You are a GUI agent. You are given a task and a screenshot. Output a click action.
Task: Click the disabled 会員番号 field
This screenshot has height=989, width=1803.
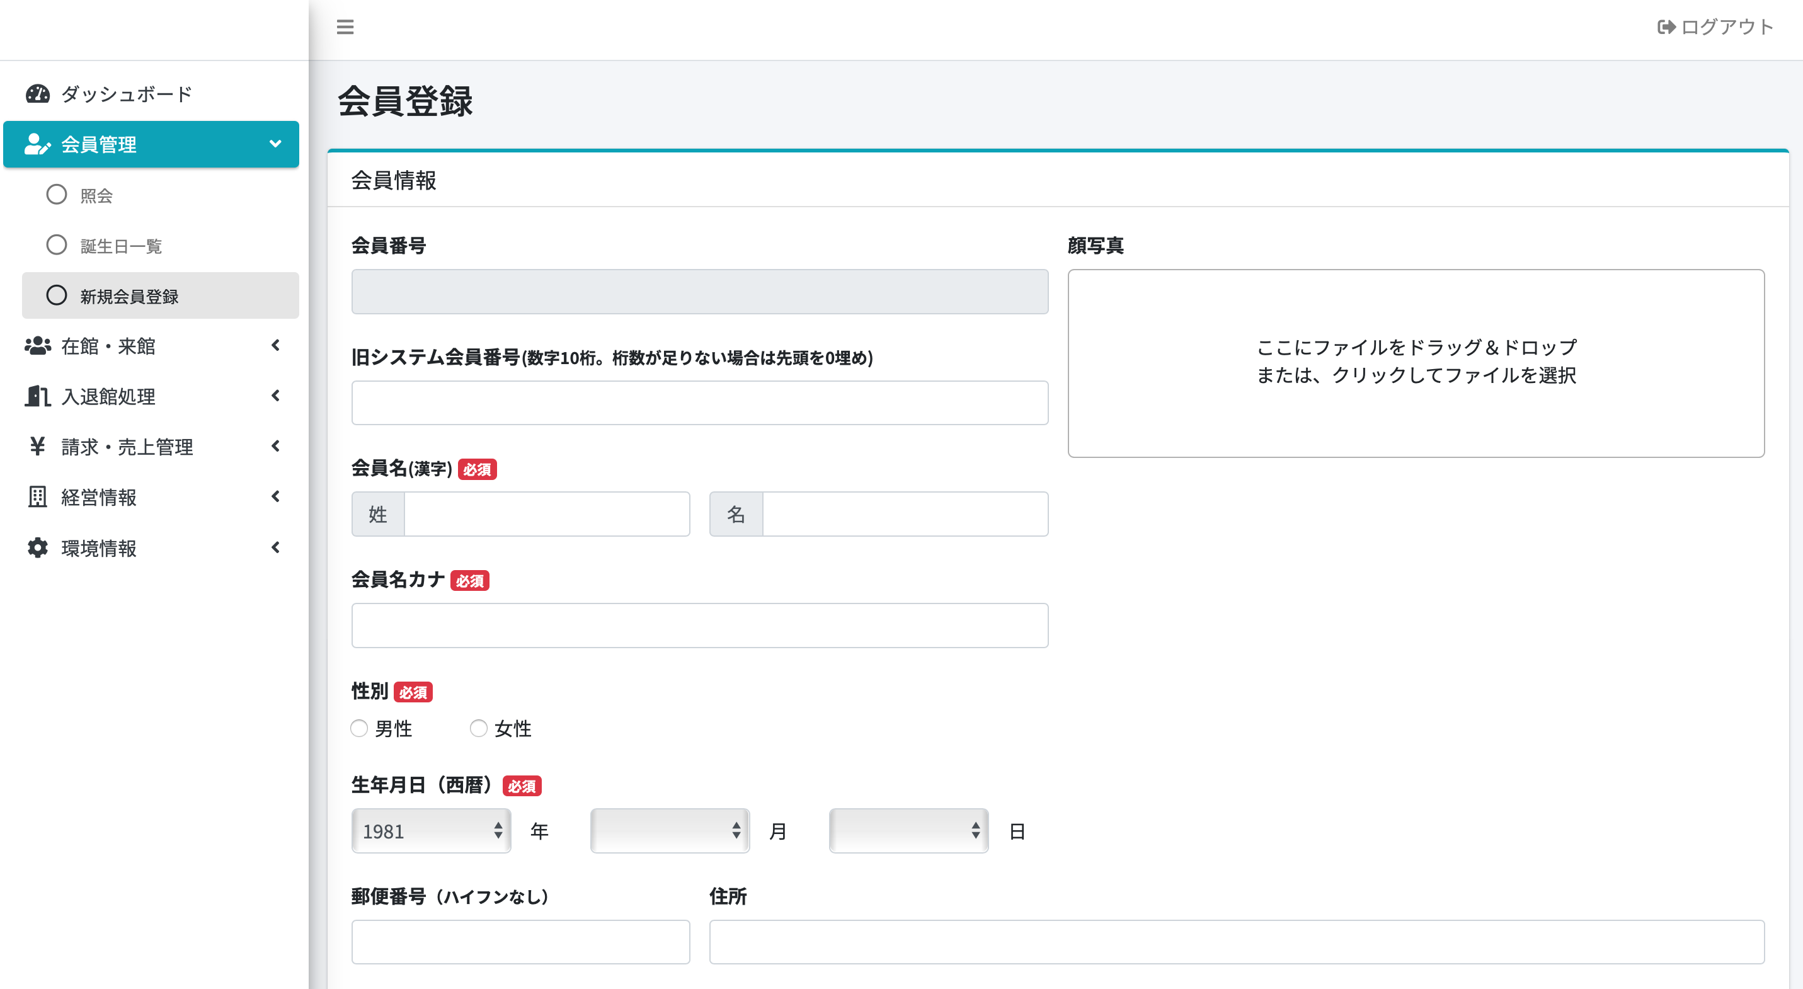coord(700,291)
